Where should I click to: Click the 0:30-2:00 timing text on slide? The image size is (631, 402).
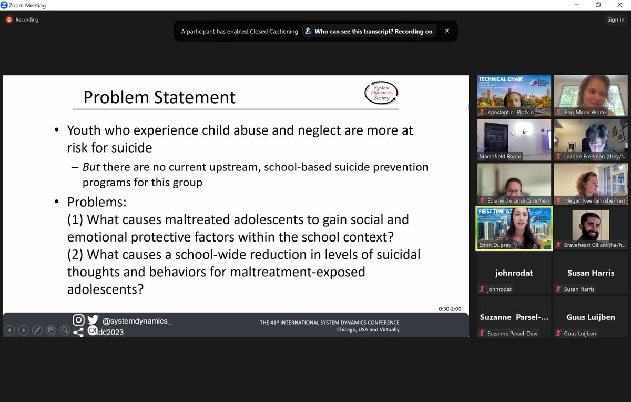click(450, 309)
